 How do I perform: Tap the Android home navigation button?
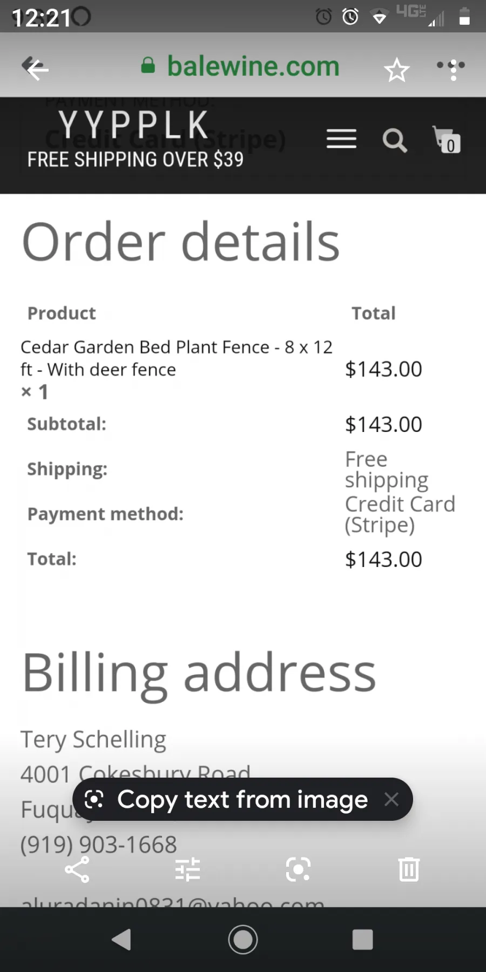pyautogui.click(x=243, y=940)
